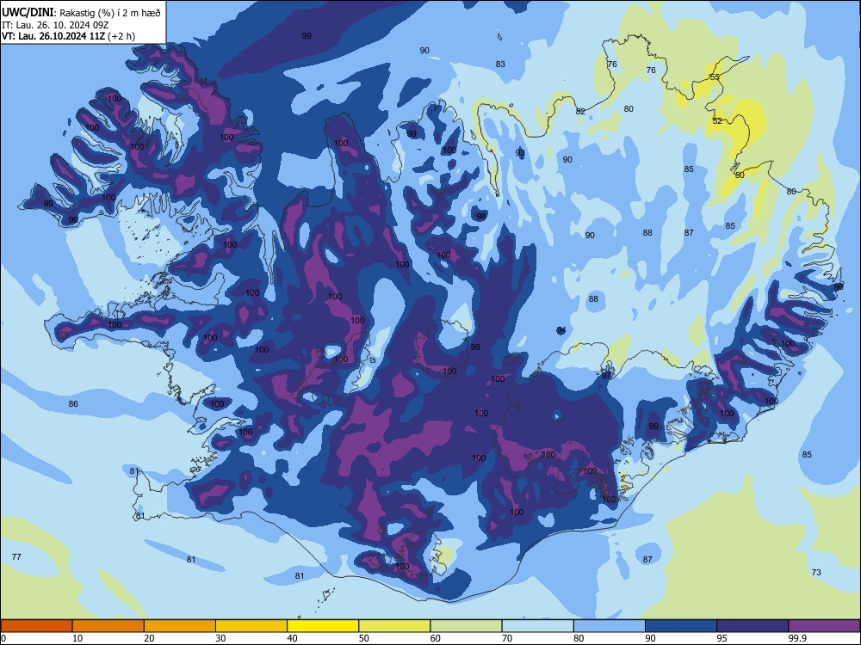This screenshot has height=645, width=861.
Task: Click the '73' humidity value over the sea
Action: pos(816,573)
